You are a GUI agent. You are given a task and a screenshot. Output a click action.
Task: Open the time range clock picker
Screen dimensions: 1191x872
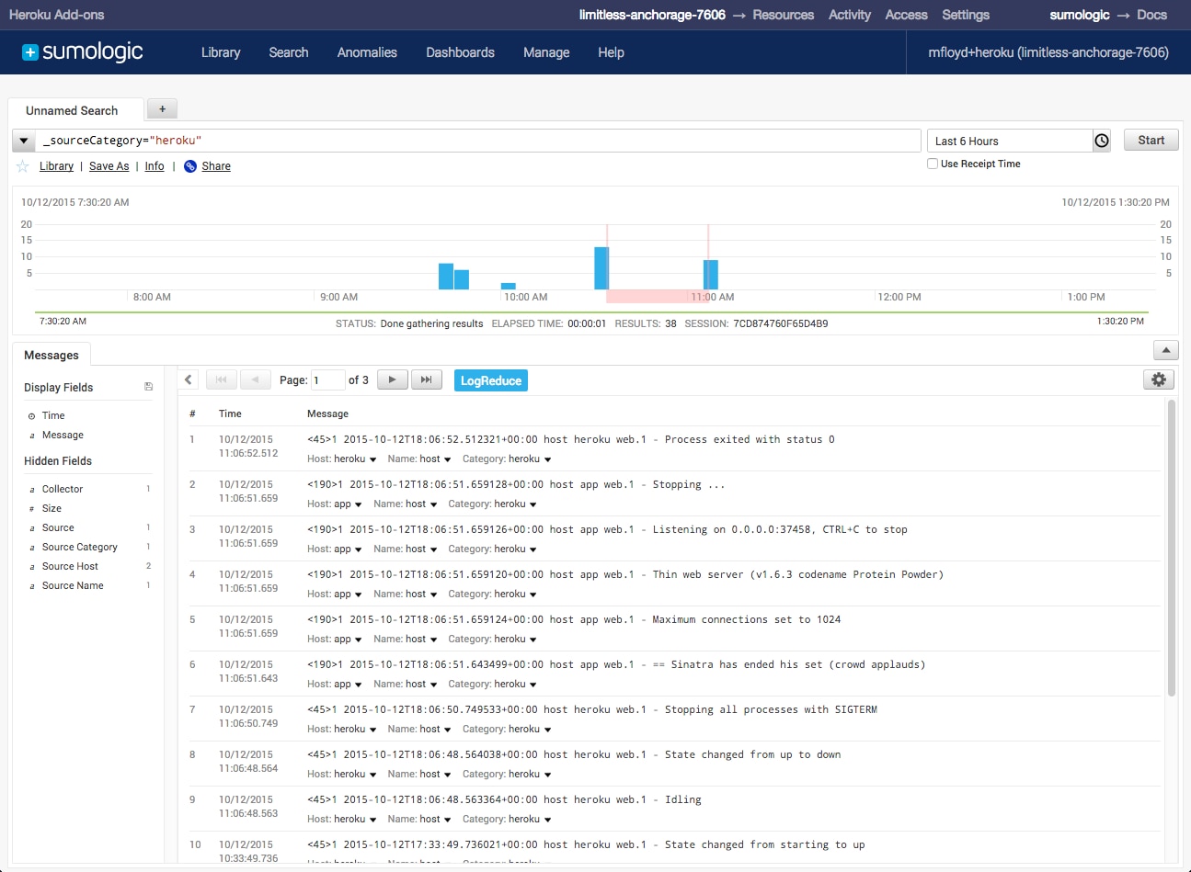click(x=1101, y=140)
